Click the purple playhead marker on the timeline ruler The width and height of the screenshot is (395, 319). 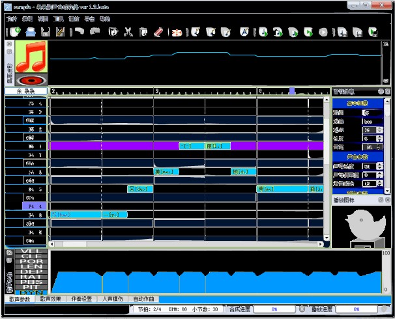pyautogui.click(x=292, y=91)
